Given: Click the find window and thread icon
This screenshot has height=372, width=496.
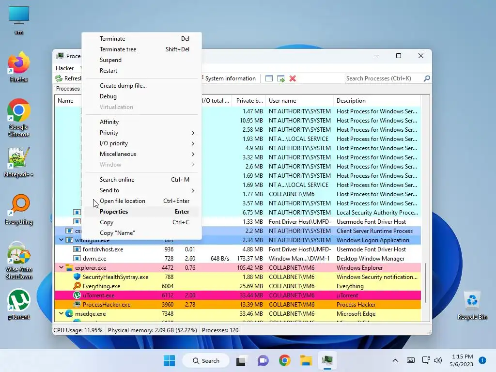Looking at the screenshot, I should click(x=280, y=78).
